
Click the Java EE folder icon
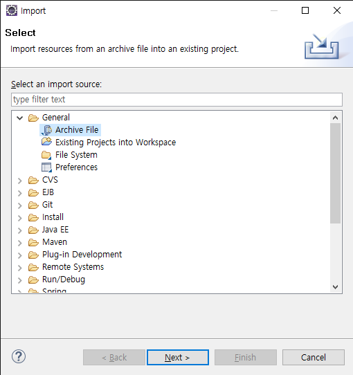(x=33, y=230)
